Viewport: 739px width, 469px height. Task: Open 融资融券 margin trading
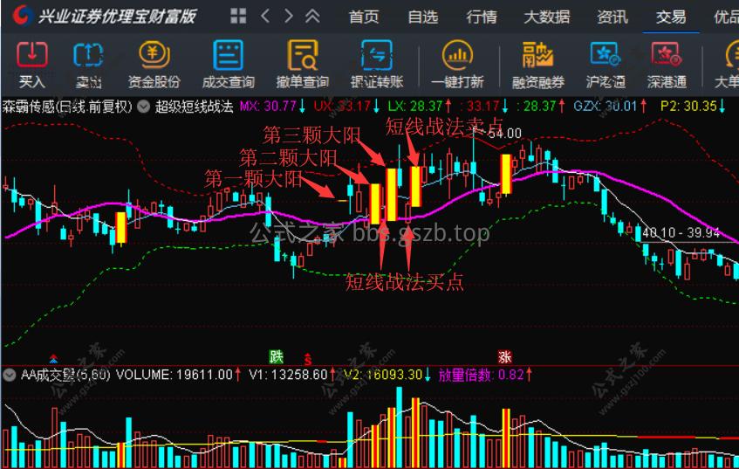tap(537, 65)
